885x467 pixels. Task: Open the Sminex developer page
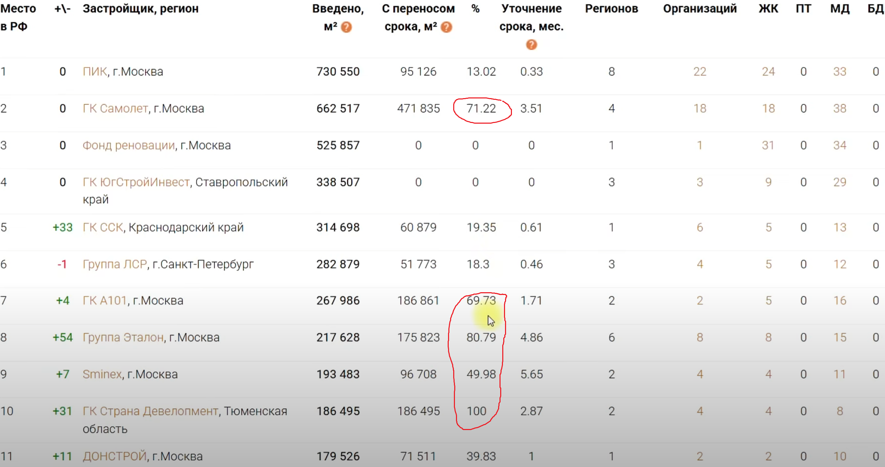tap(102, 374)
